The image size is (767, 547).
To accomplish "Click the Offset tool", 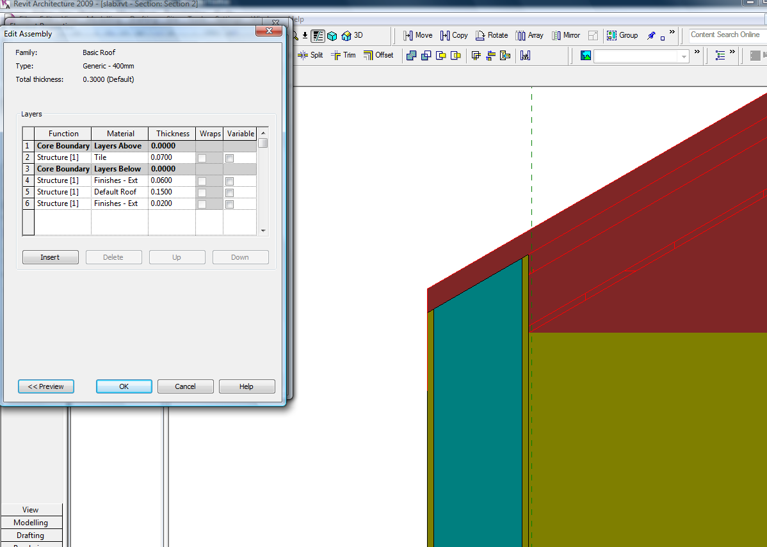I will tap(378, 55).
